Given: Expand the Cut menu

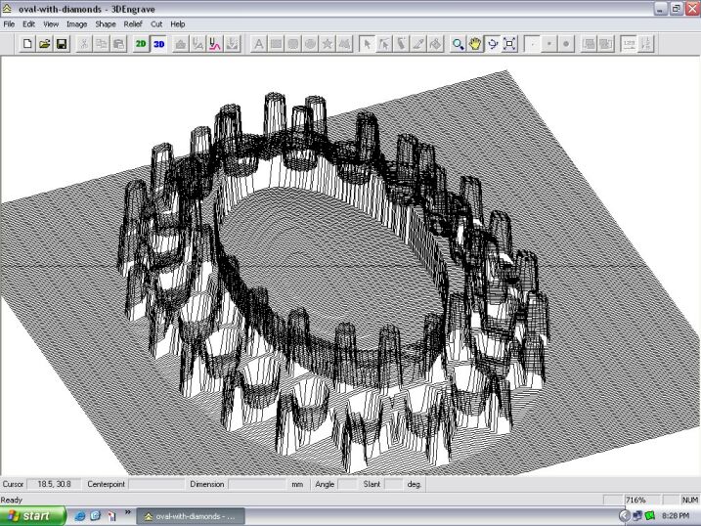Looking at the screenshot, I should (x=156, y=23).
